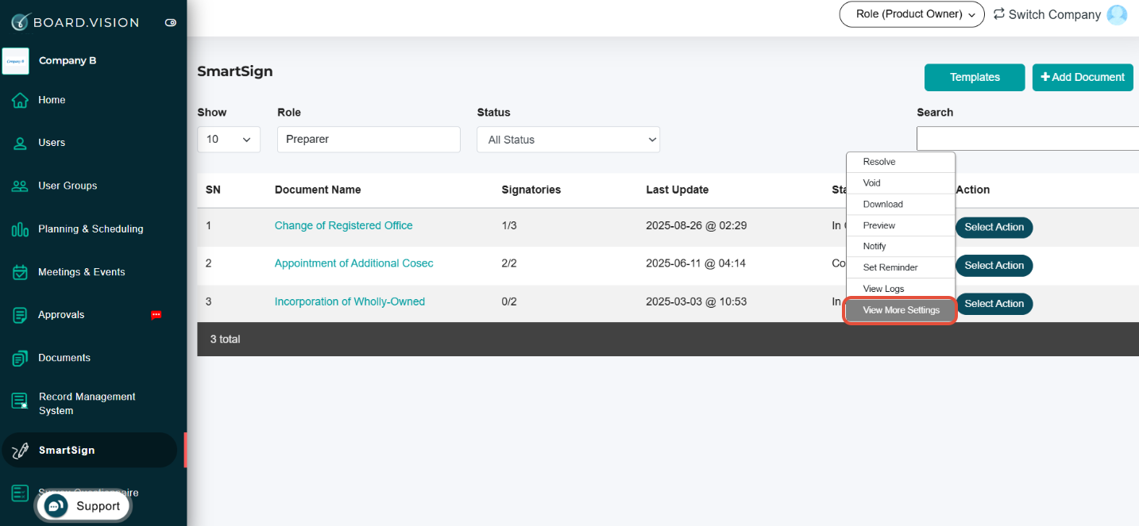1139x526 pixels.
Task: Click the Add Document button
Action: point(1083,77)
